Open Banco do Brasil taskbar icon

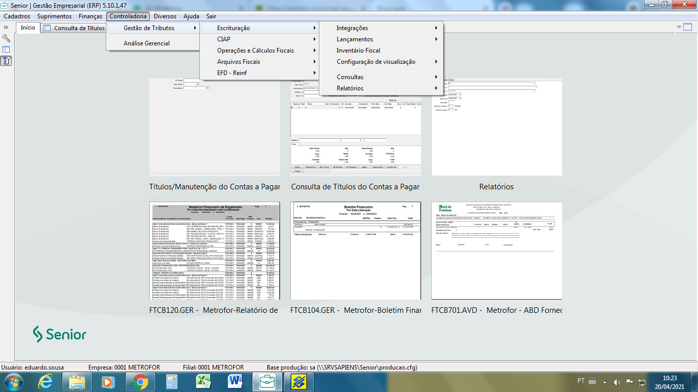298,381
